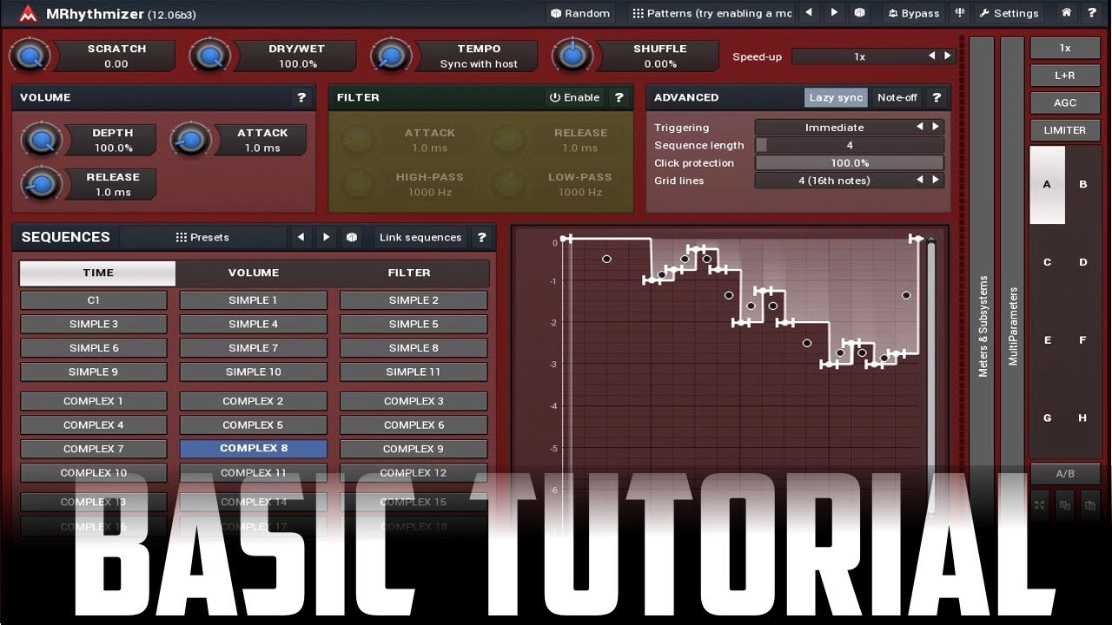The image size is (1112, 625).
Task: Toggle AGC automatic gain control
Action: [x=1065, y=102]
